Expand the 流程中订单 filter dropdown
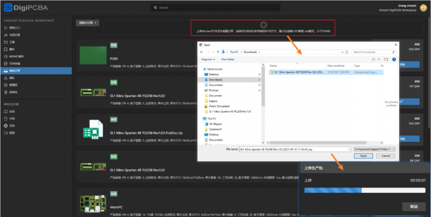 tap(88, 23)
